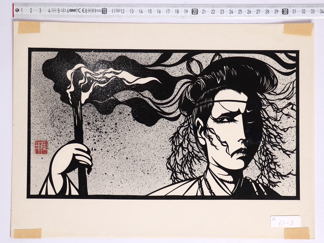Click the red dot at the ruler's start
Viewport: 324px width, 243px height.
point(17,10)
